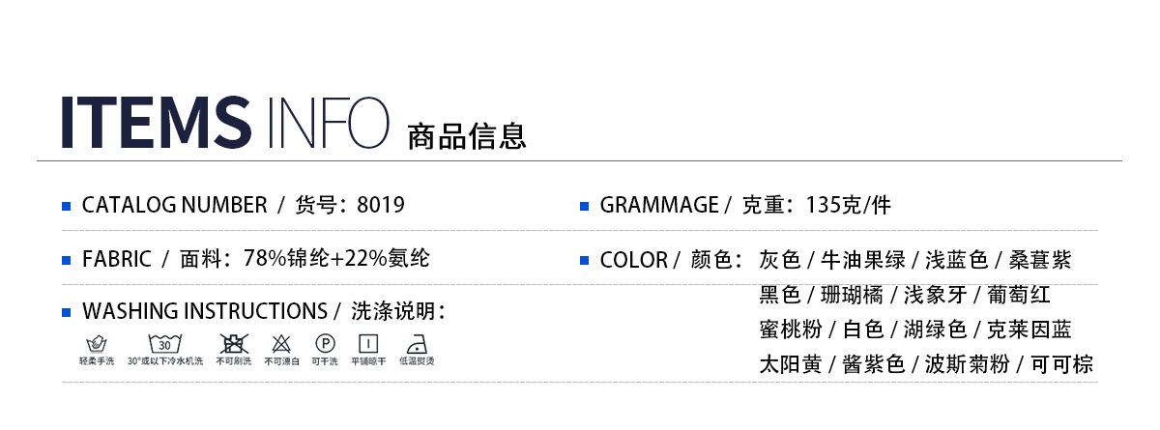Select the 商品信息 subtitle text
Screen dimensions: 1160x430
point(467,136)
